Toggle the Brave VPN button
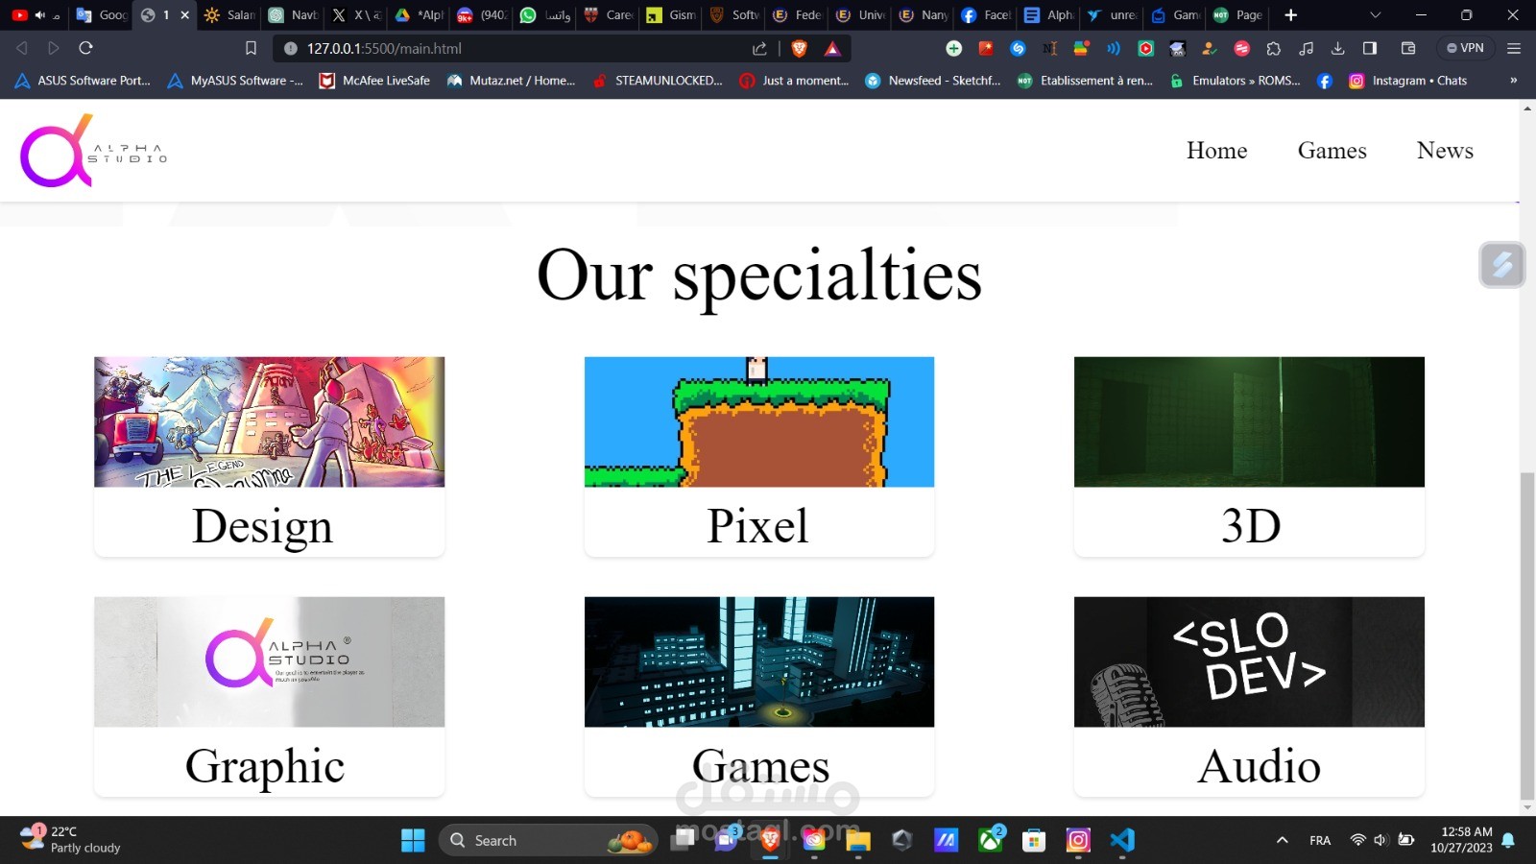 1465,48
